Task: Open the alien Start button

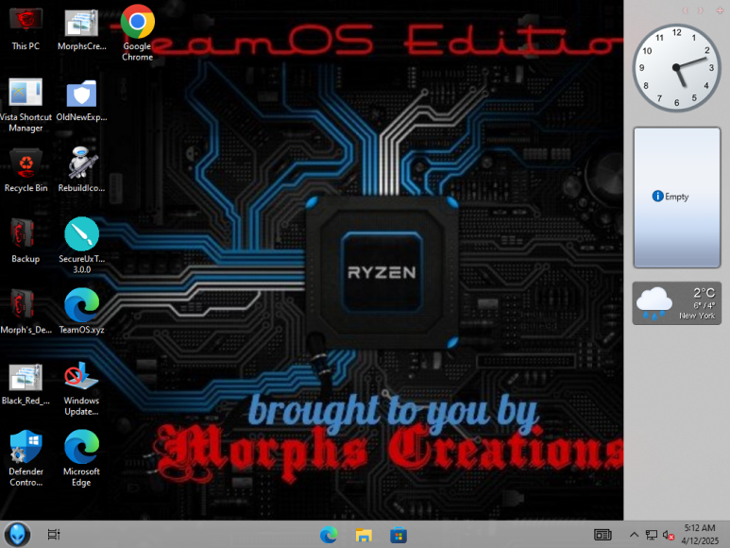Action: [17, 535]
